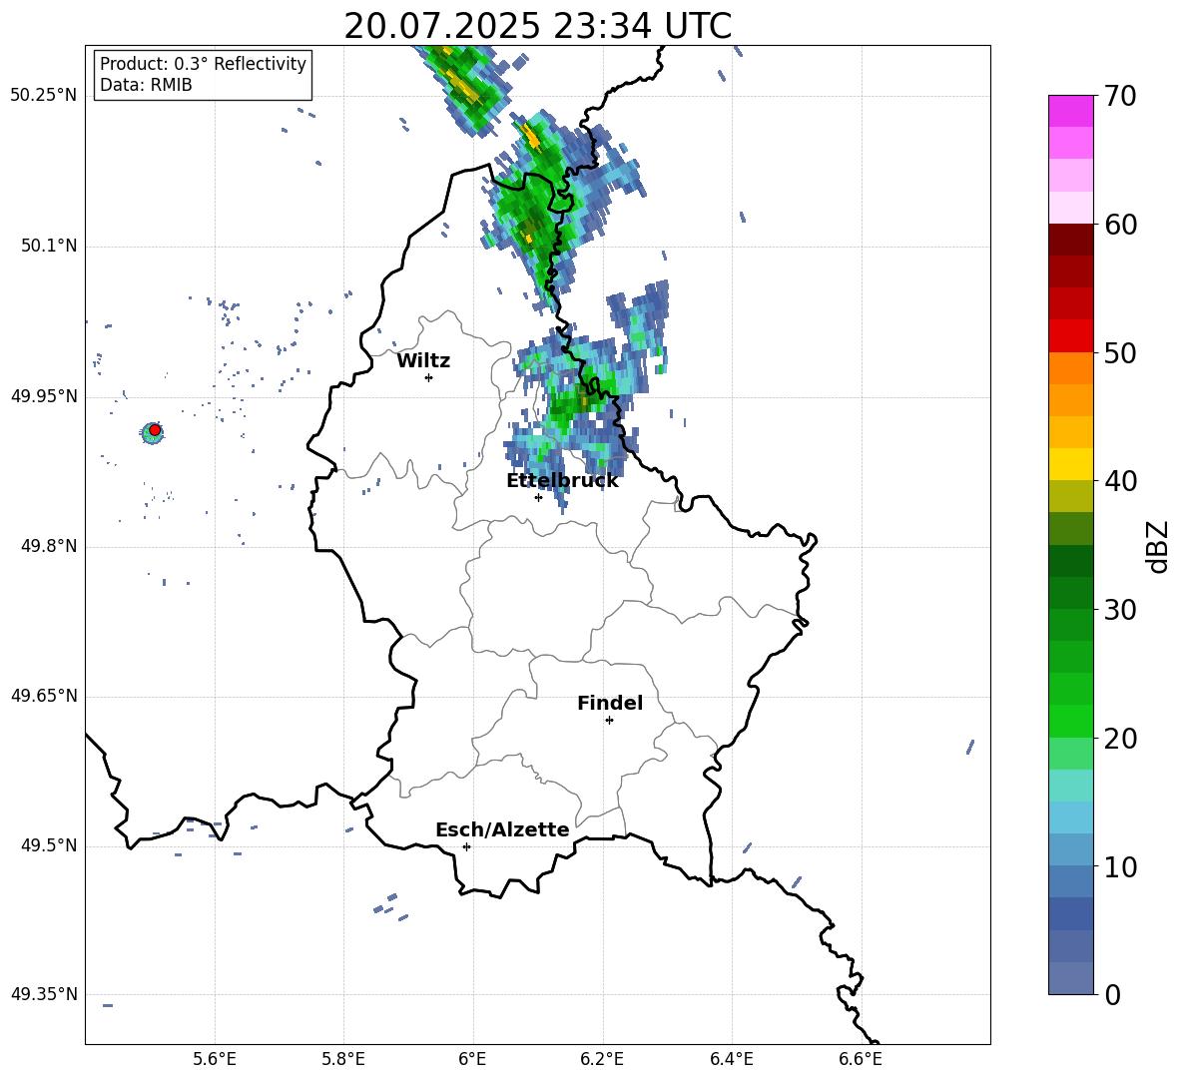Click the light blue colorbar segment near 13
The width and height of the screenshot is (1182, 1079).
1070,817
